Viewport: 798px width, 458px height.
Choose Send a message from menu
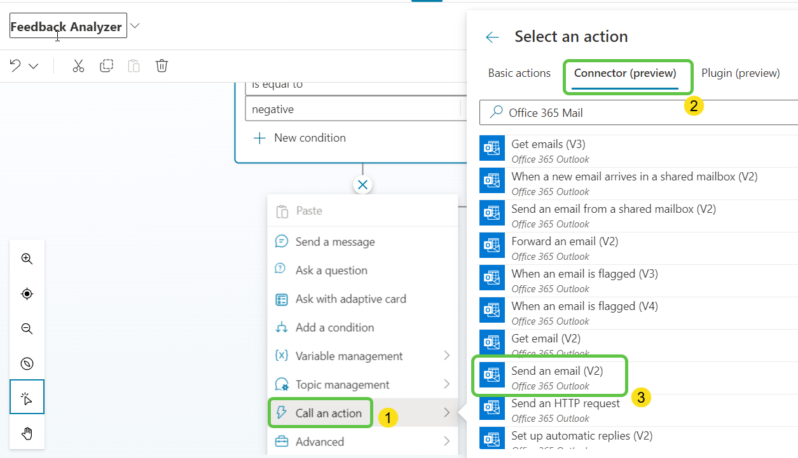point(334,242)
